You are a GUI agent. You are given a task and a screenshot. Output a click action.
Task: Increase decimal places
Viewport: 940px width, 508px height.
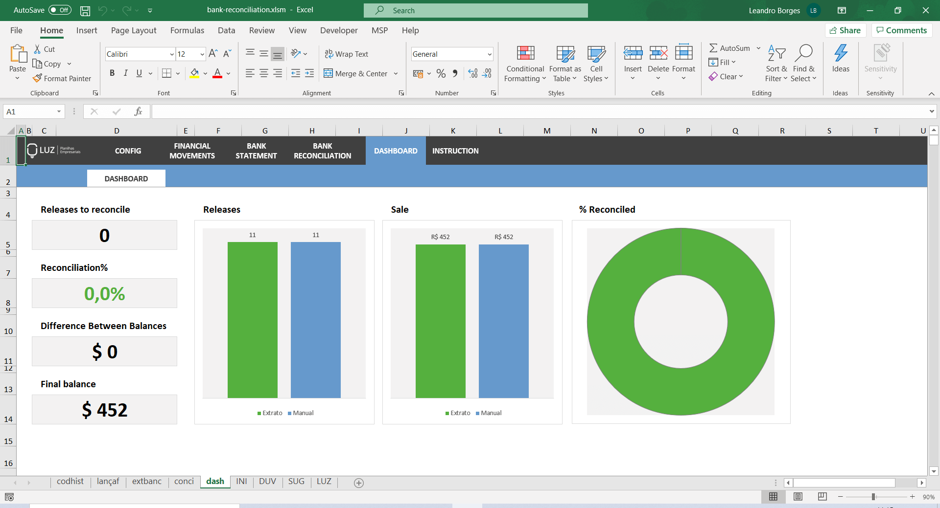(x=472, y=73)
